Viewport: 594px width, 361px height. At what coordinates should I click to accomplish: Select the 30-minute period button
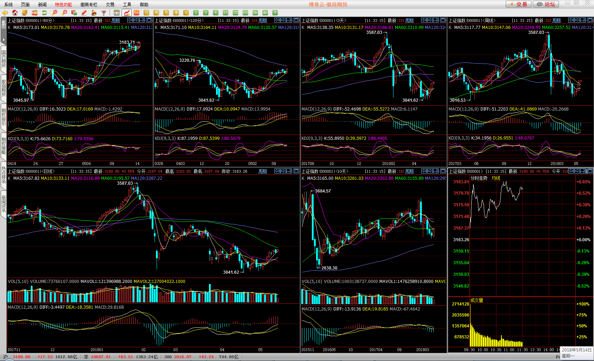(235, 13)
